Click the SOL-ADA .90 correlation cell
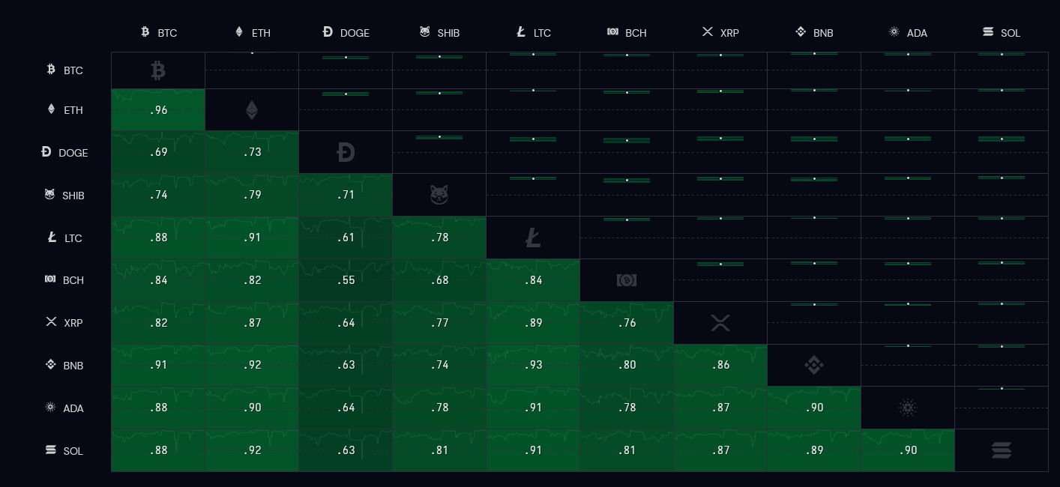Image resolution: width=1060 pixels, height=487 pixels. coord(908,450)
